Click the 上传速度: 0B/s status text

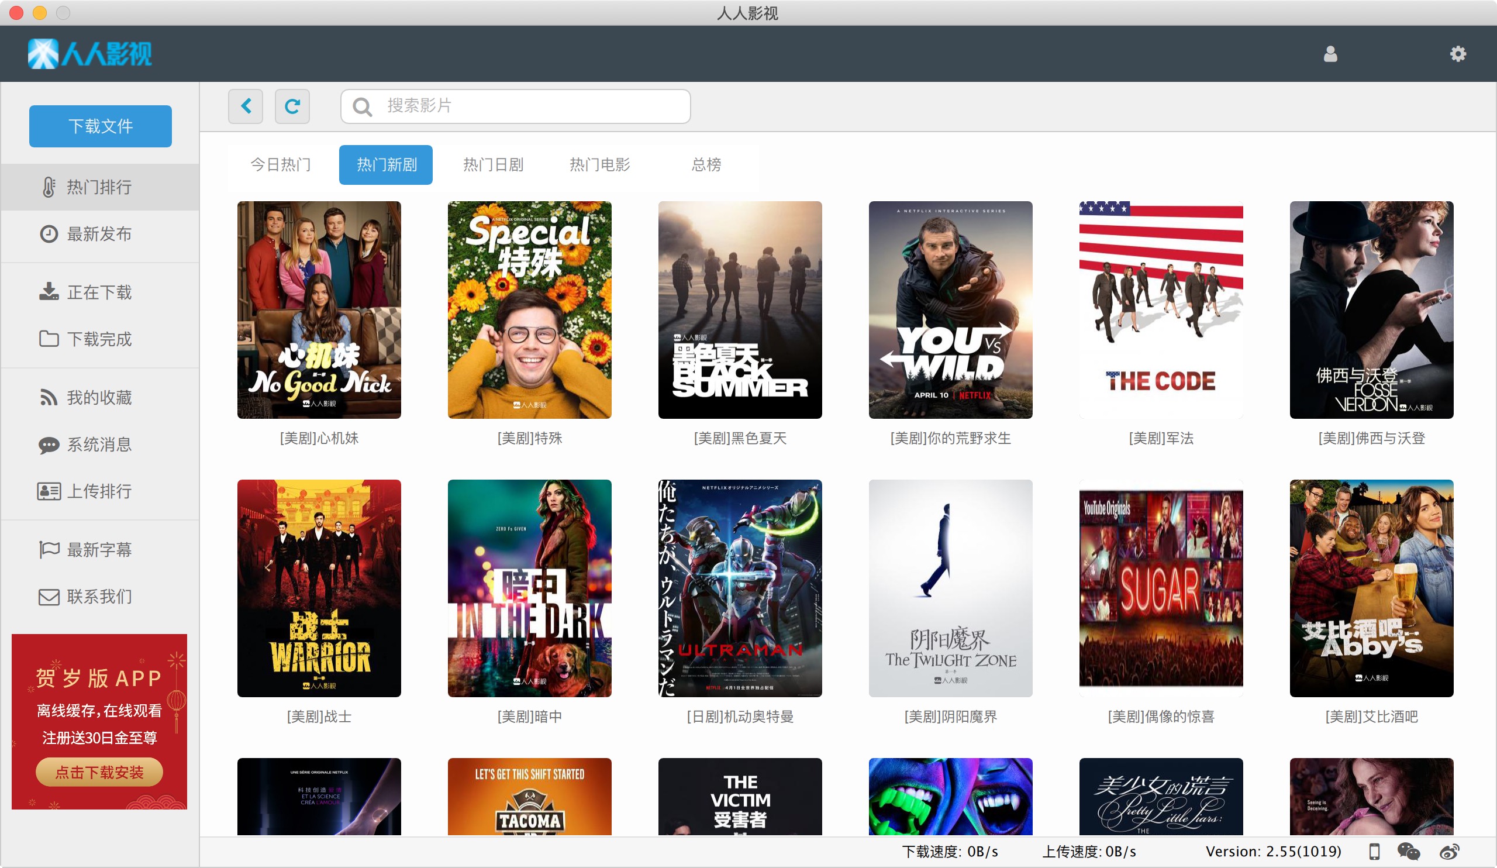tap(1089, 852)
